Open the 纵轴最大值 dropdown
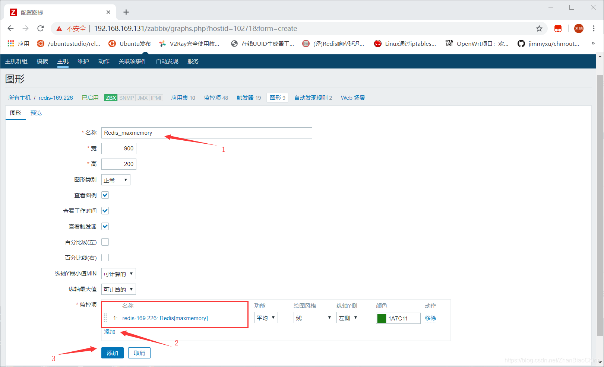This screenshot has width=604, height=367. click(x=118, y=290)
